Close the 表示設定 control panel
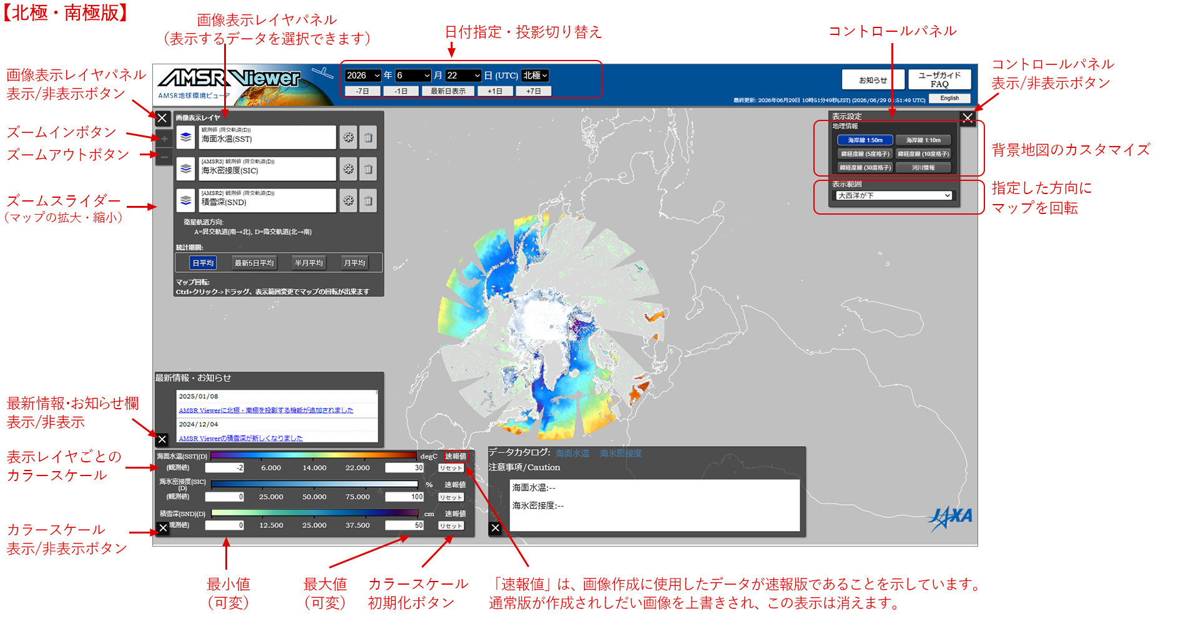Screen dimensions: 1186x624 (968, 117)
